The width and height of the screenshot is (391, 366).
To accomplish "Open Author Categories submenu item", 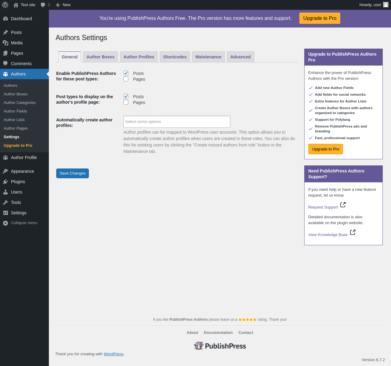I will 20,103.
